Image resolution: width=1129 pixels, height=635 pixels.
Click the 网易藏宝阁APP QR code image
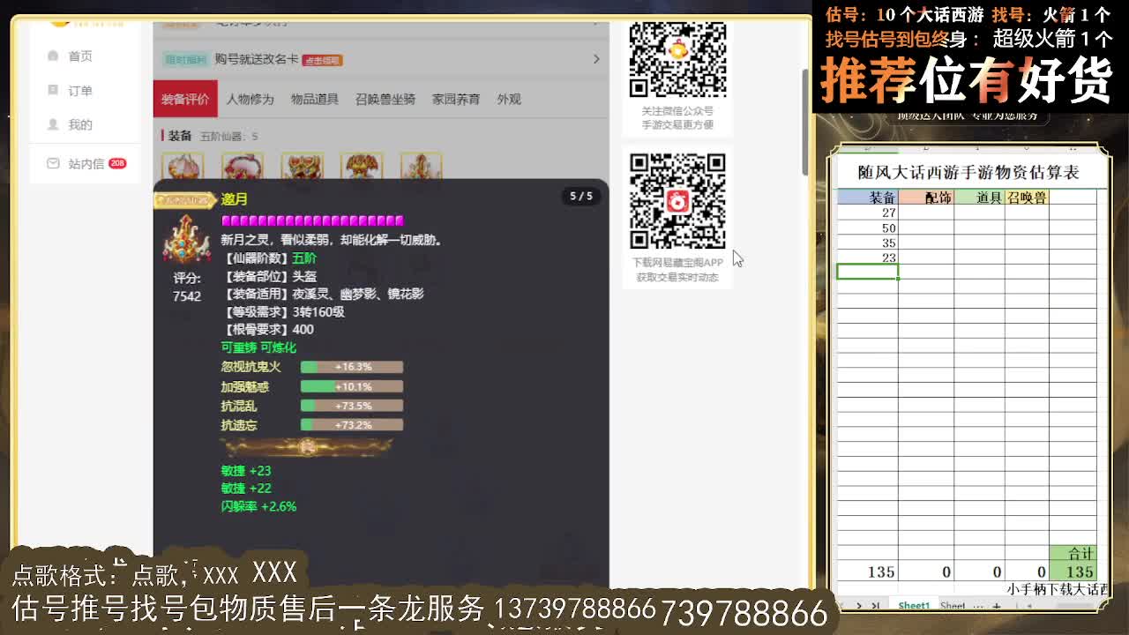677,200
